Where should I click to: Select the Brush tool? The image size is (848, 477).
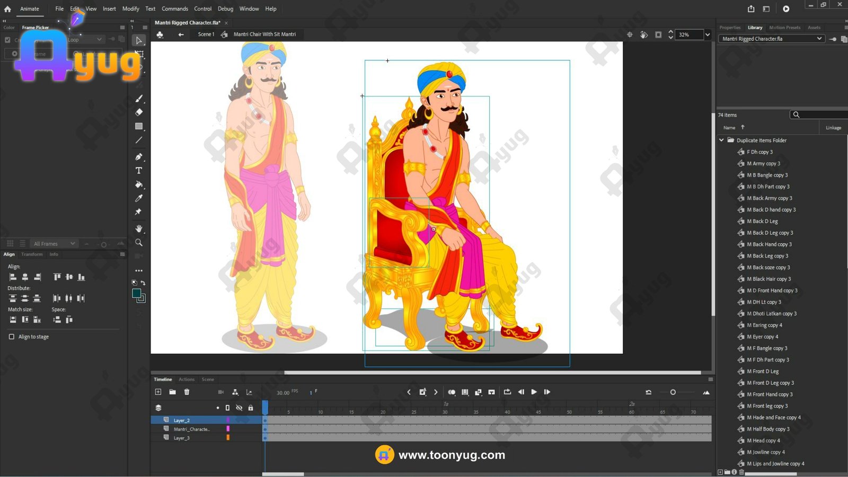[139, 99]
